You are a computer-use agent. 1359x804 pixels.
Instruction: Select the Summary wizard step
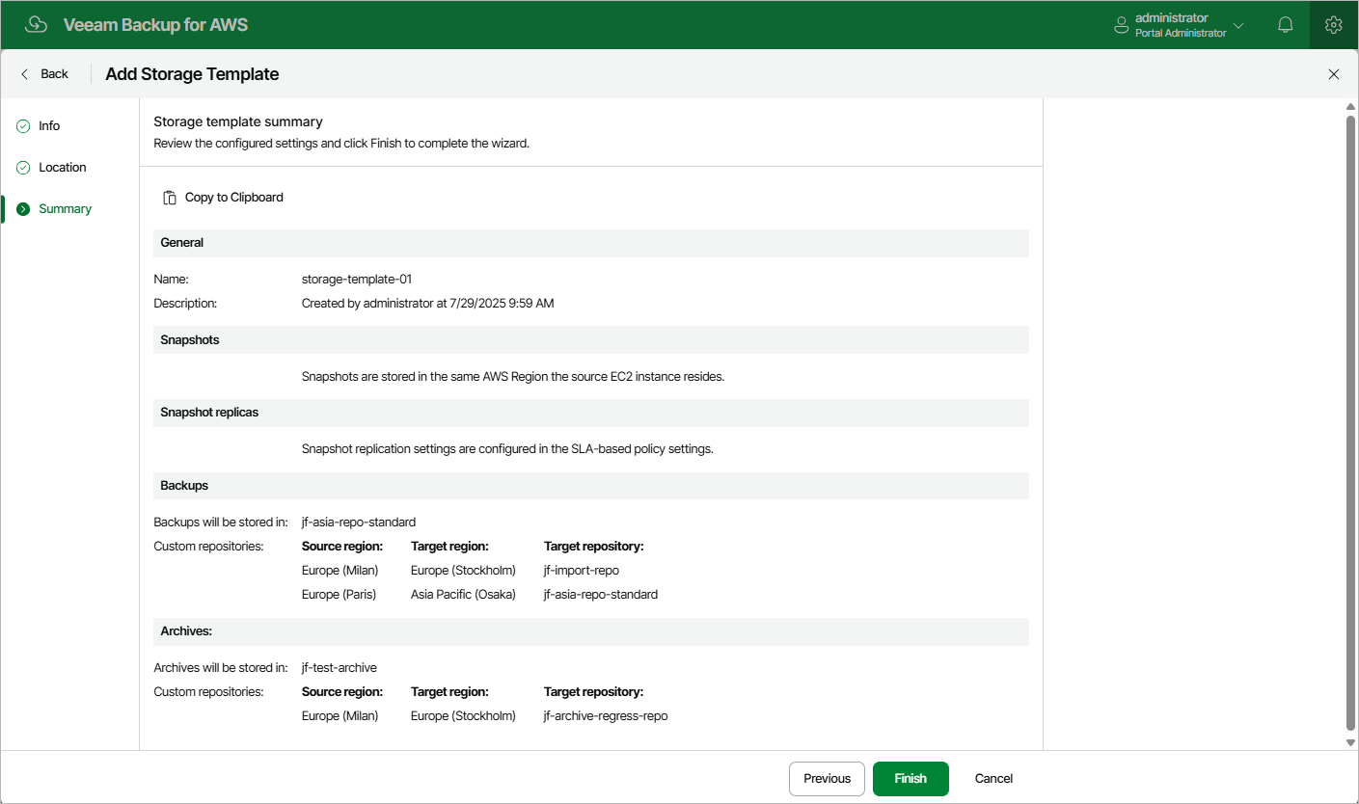(x=65, y=208)
